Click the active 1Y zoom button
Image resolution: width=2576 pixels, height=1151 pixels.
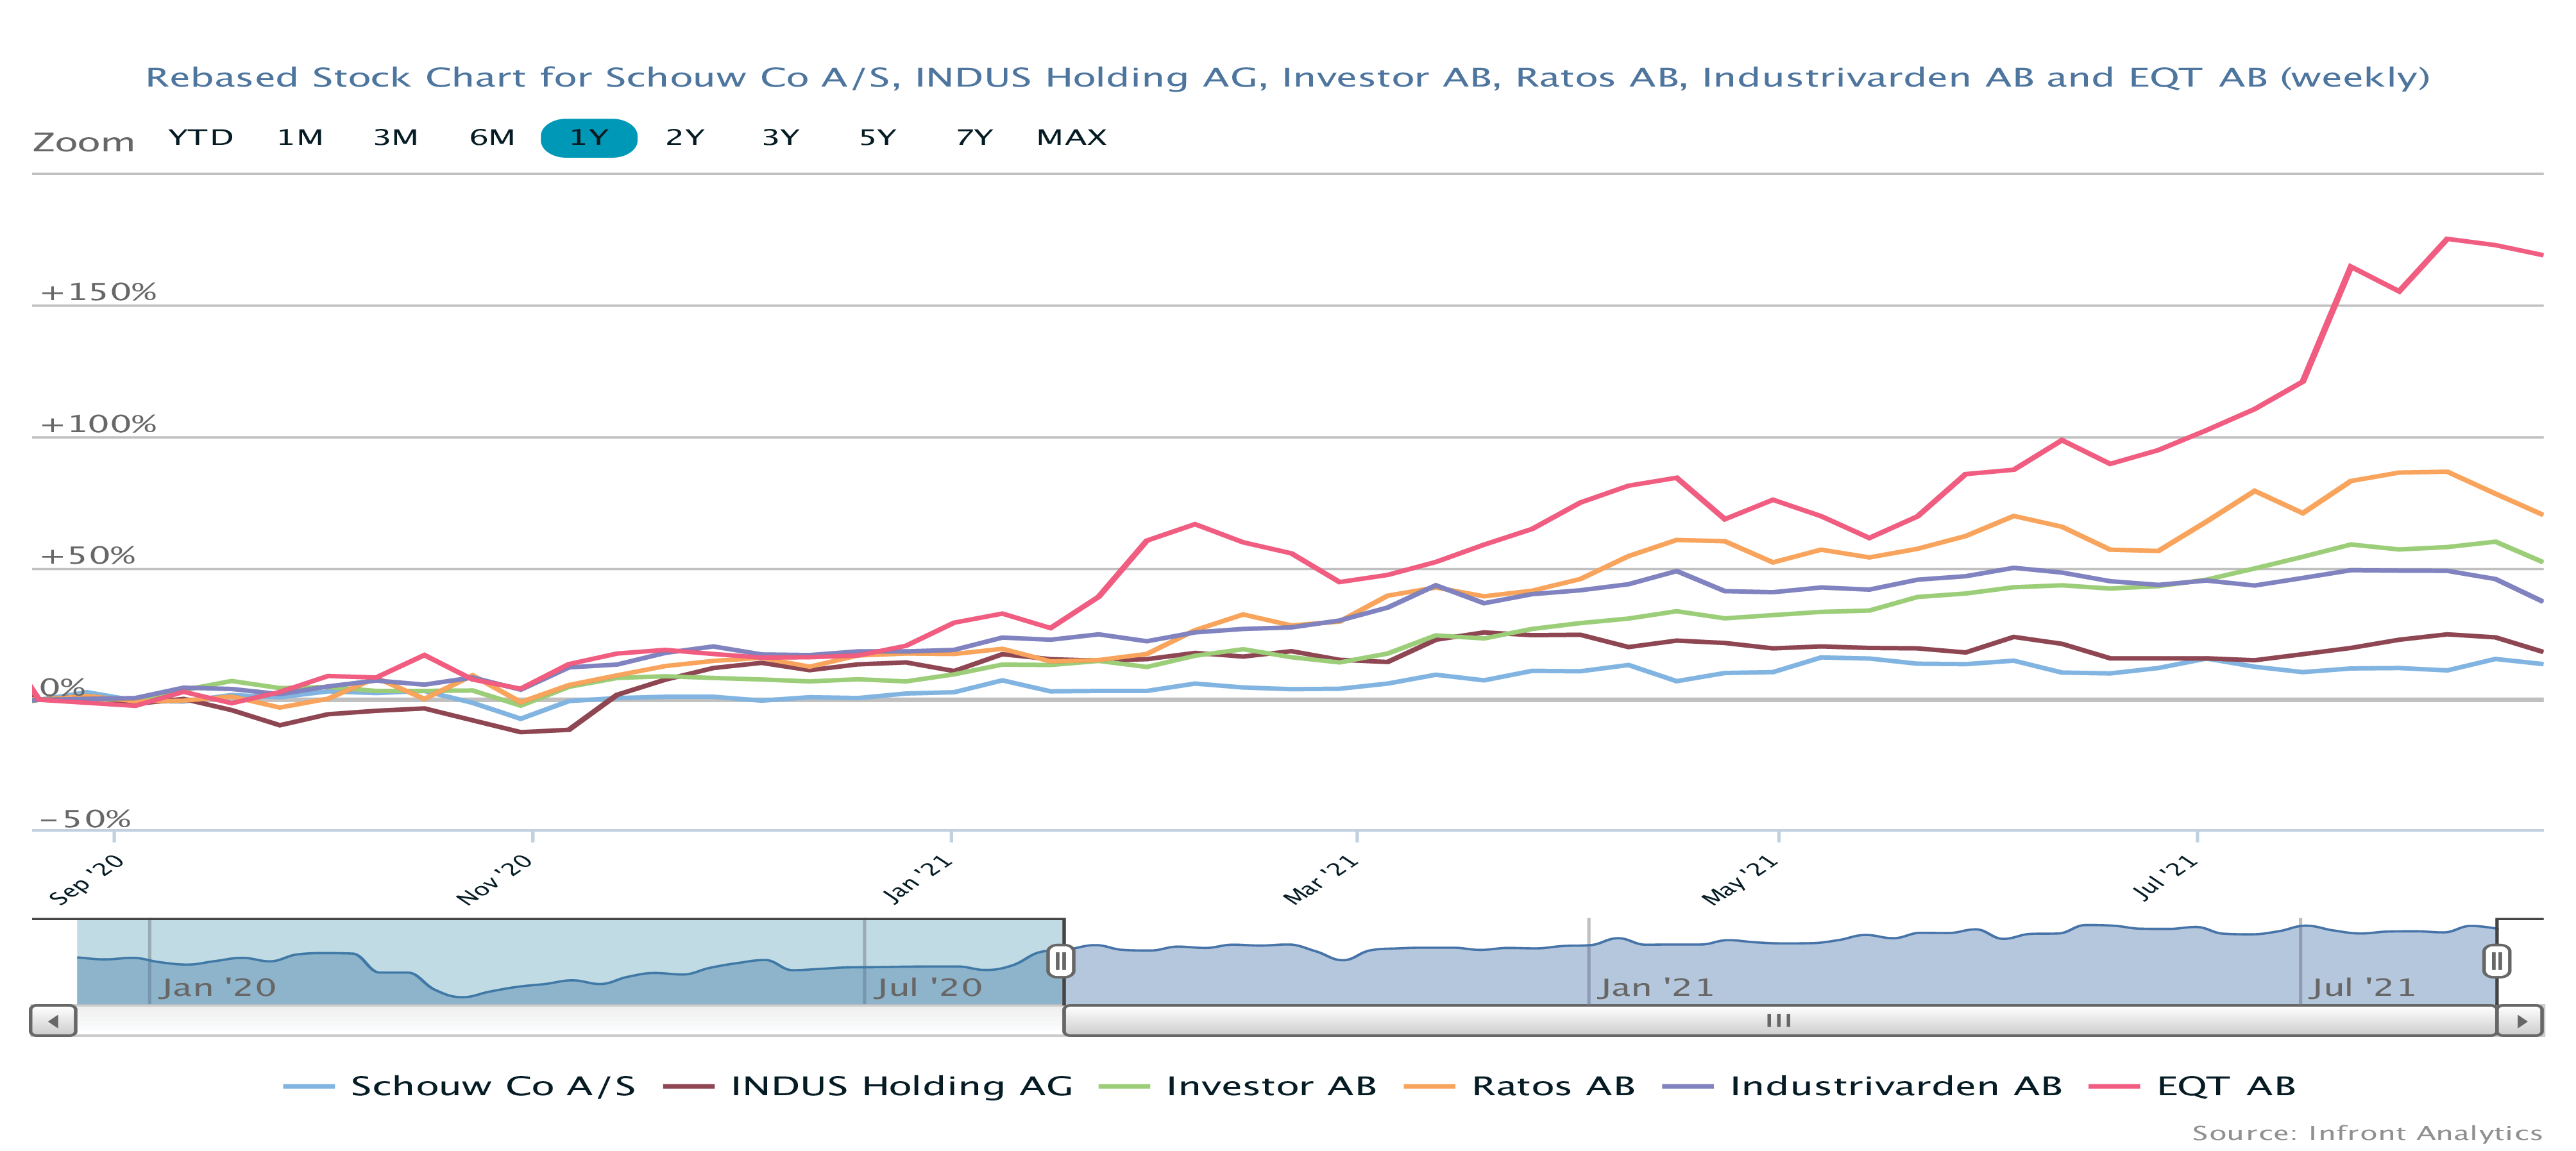(x=589, y=138)
